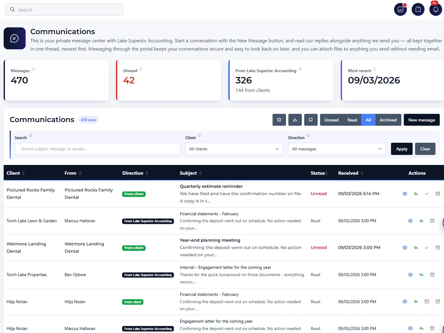View the Torch Lake Lawn & Garden message
The width and height of the screenshot is (444, 333).
[x=410, y=221]
